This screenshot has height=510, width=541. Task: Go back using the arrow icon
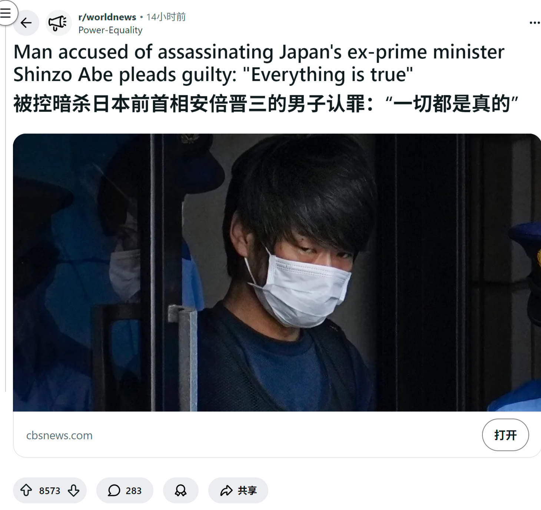pos(26,23)
